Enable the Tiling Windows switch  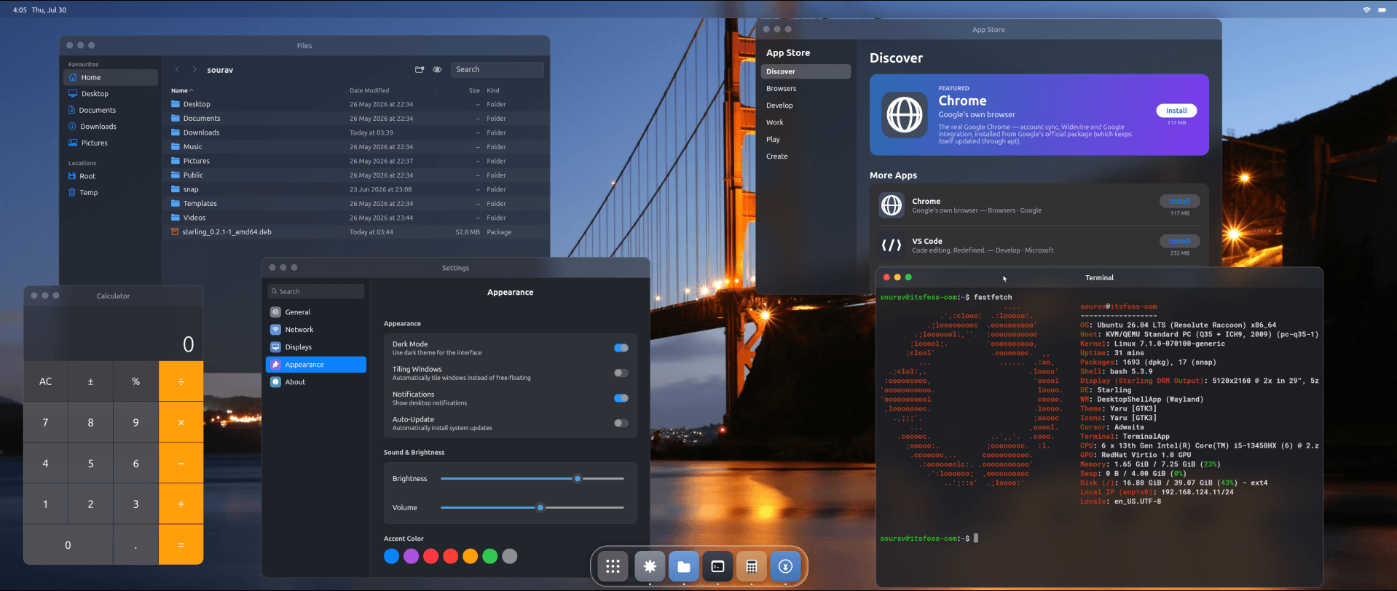click(x=621, y=373)
